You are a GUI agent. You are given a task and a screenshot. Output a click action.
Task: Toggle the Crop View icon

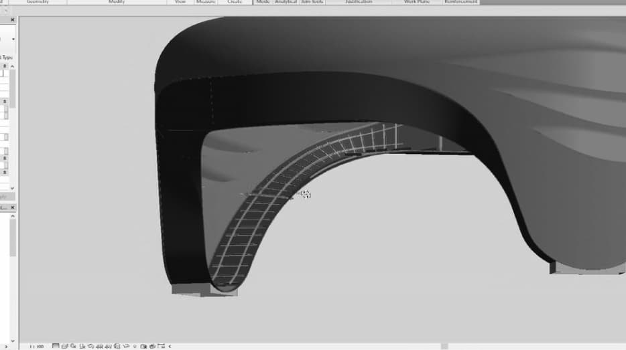[x=99, y=346]
